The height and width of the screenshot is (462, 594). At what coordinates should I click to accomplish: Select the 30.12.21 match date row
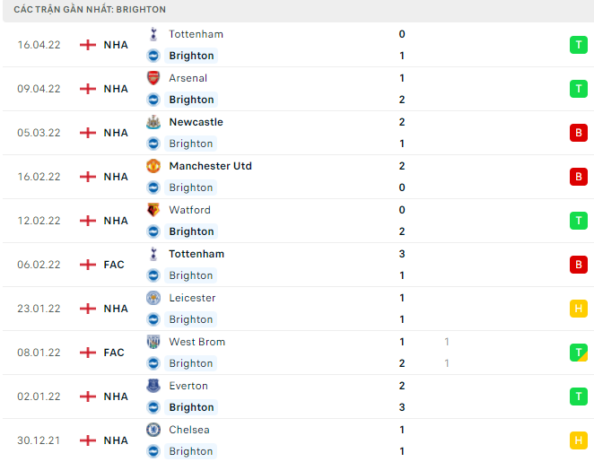coord(297,440)
